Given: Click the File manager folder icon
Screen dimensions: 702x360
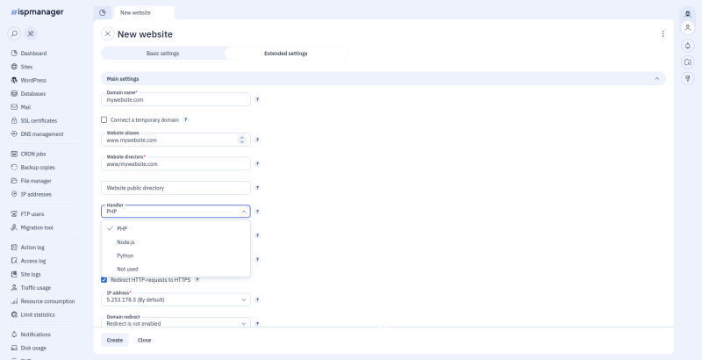Looking at the screenshot, I should [x=14, y=181].
